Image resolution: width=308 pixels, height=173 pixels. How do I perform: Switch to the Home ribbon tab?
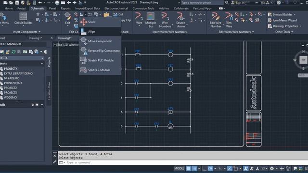point(9,9)
